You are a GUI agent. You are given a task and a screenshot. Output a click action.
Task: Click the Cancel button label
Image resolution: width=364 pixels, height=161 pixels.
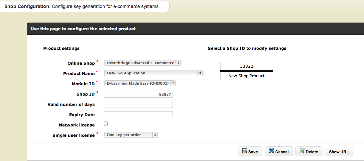coord(282,152)
